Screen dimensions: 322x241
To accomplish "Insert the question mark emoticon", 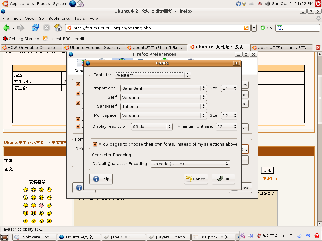I will [x=33, y=221].
